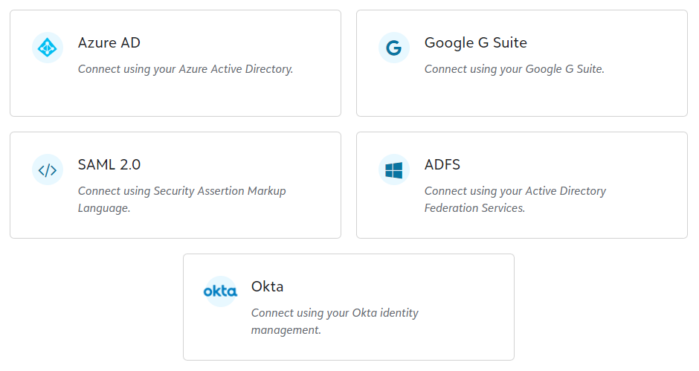This screenshot has height=371, width=699.
Task: Click the SAML 2.0 code brackets icon
Action: point(48,170)
